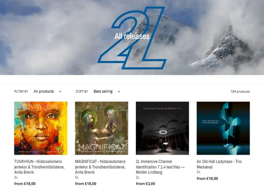Viewport: 264px width, 191px height.
Task: Open the TUVAYHUN album cover
Action: click(x=41, y=128)
